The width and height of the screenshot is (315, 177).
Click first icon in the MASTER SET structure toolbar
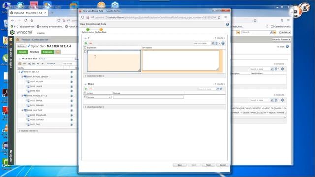tap(20, 63)
